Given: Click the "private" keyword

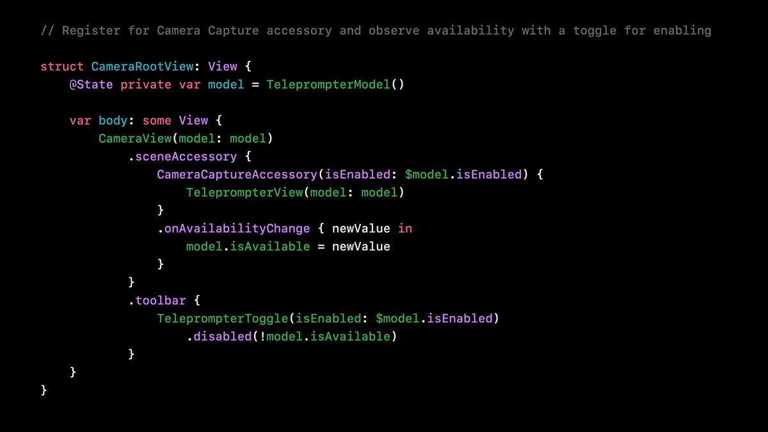Looking at the screenshot, I should pyautogui.click(x=146, y=84).
